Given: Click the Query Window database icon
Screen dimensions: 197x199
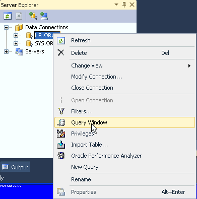Looking at the screenshot, I should [61, 122].
